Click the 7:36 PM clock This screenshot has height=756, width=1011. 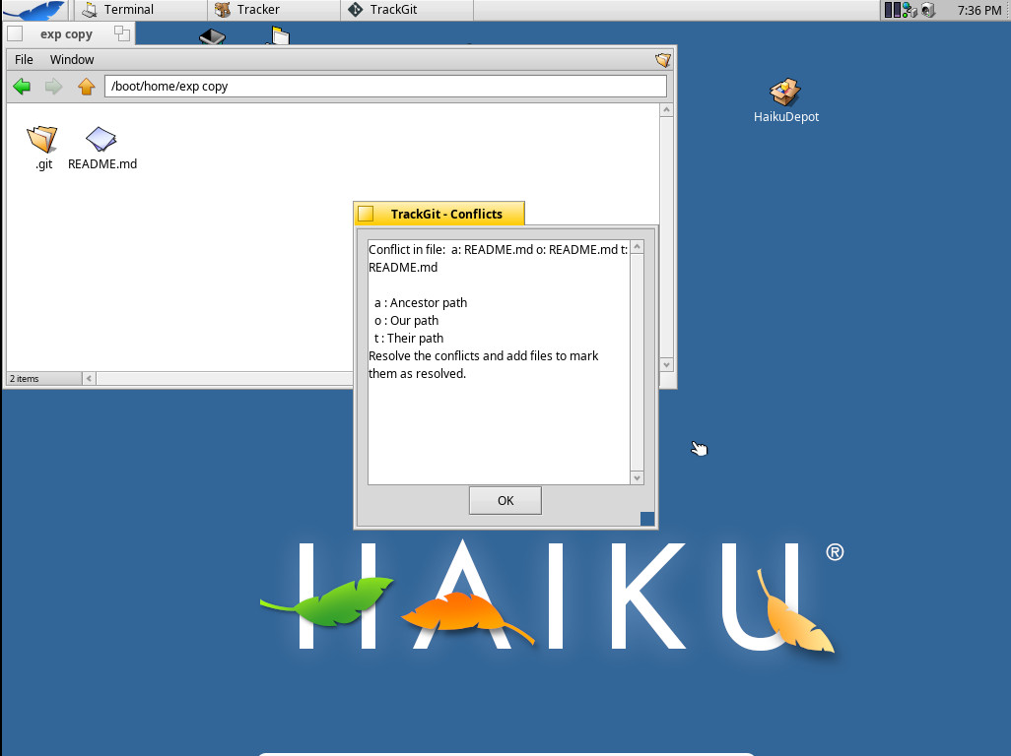978,10
